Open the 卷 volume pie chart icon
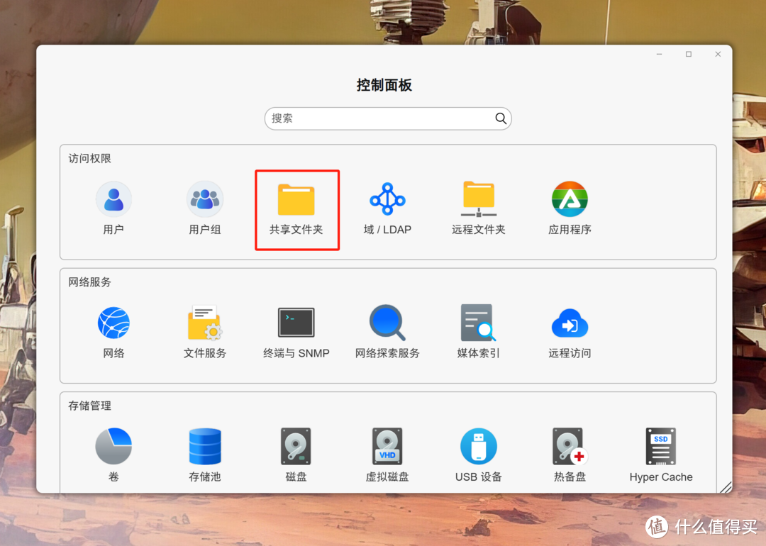This screenshot has width=766, height=546. coord(113,447)
